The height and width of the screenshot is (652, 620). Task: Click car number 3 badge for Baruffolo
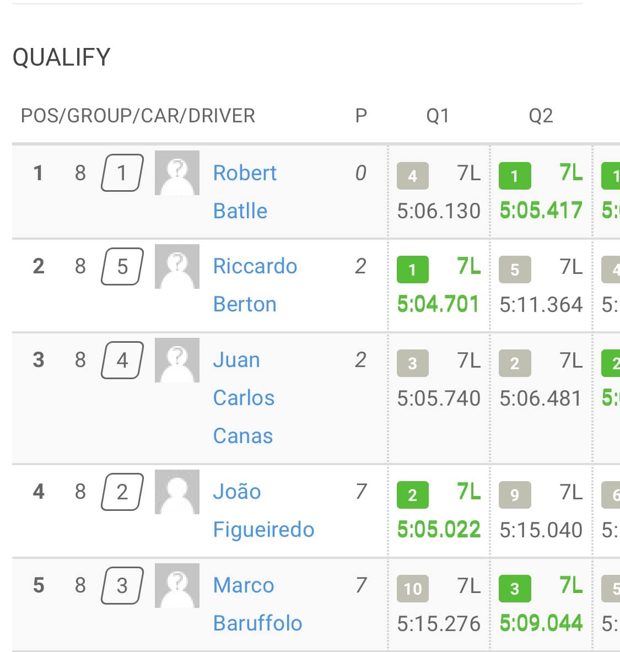pyautogui.click(x=122, y=585)
